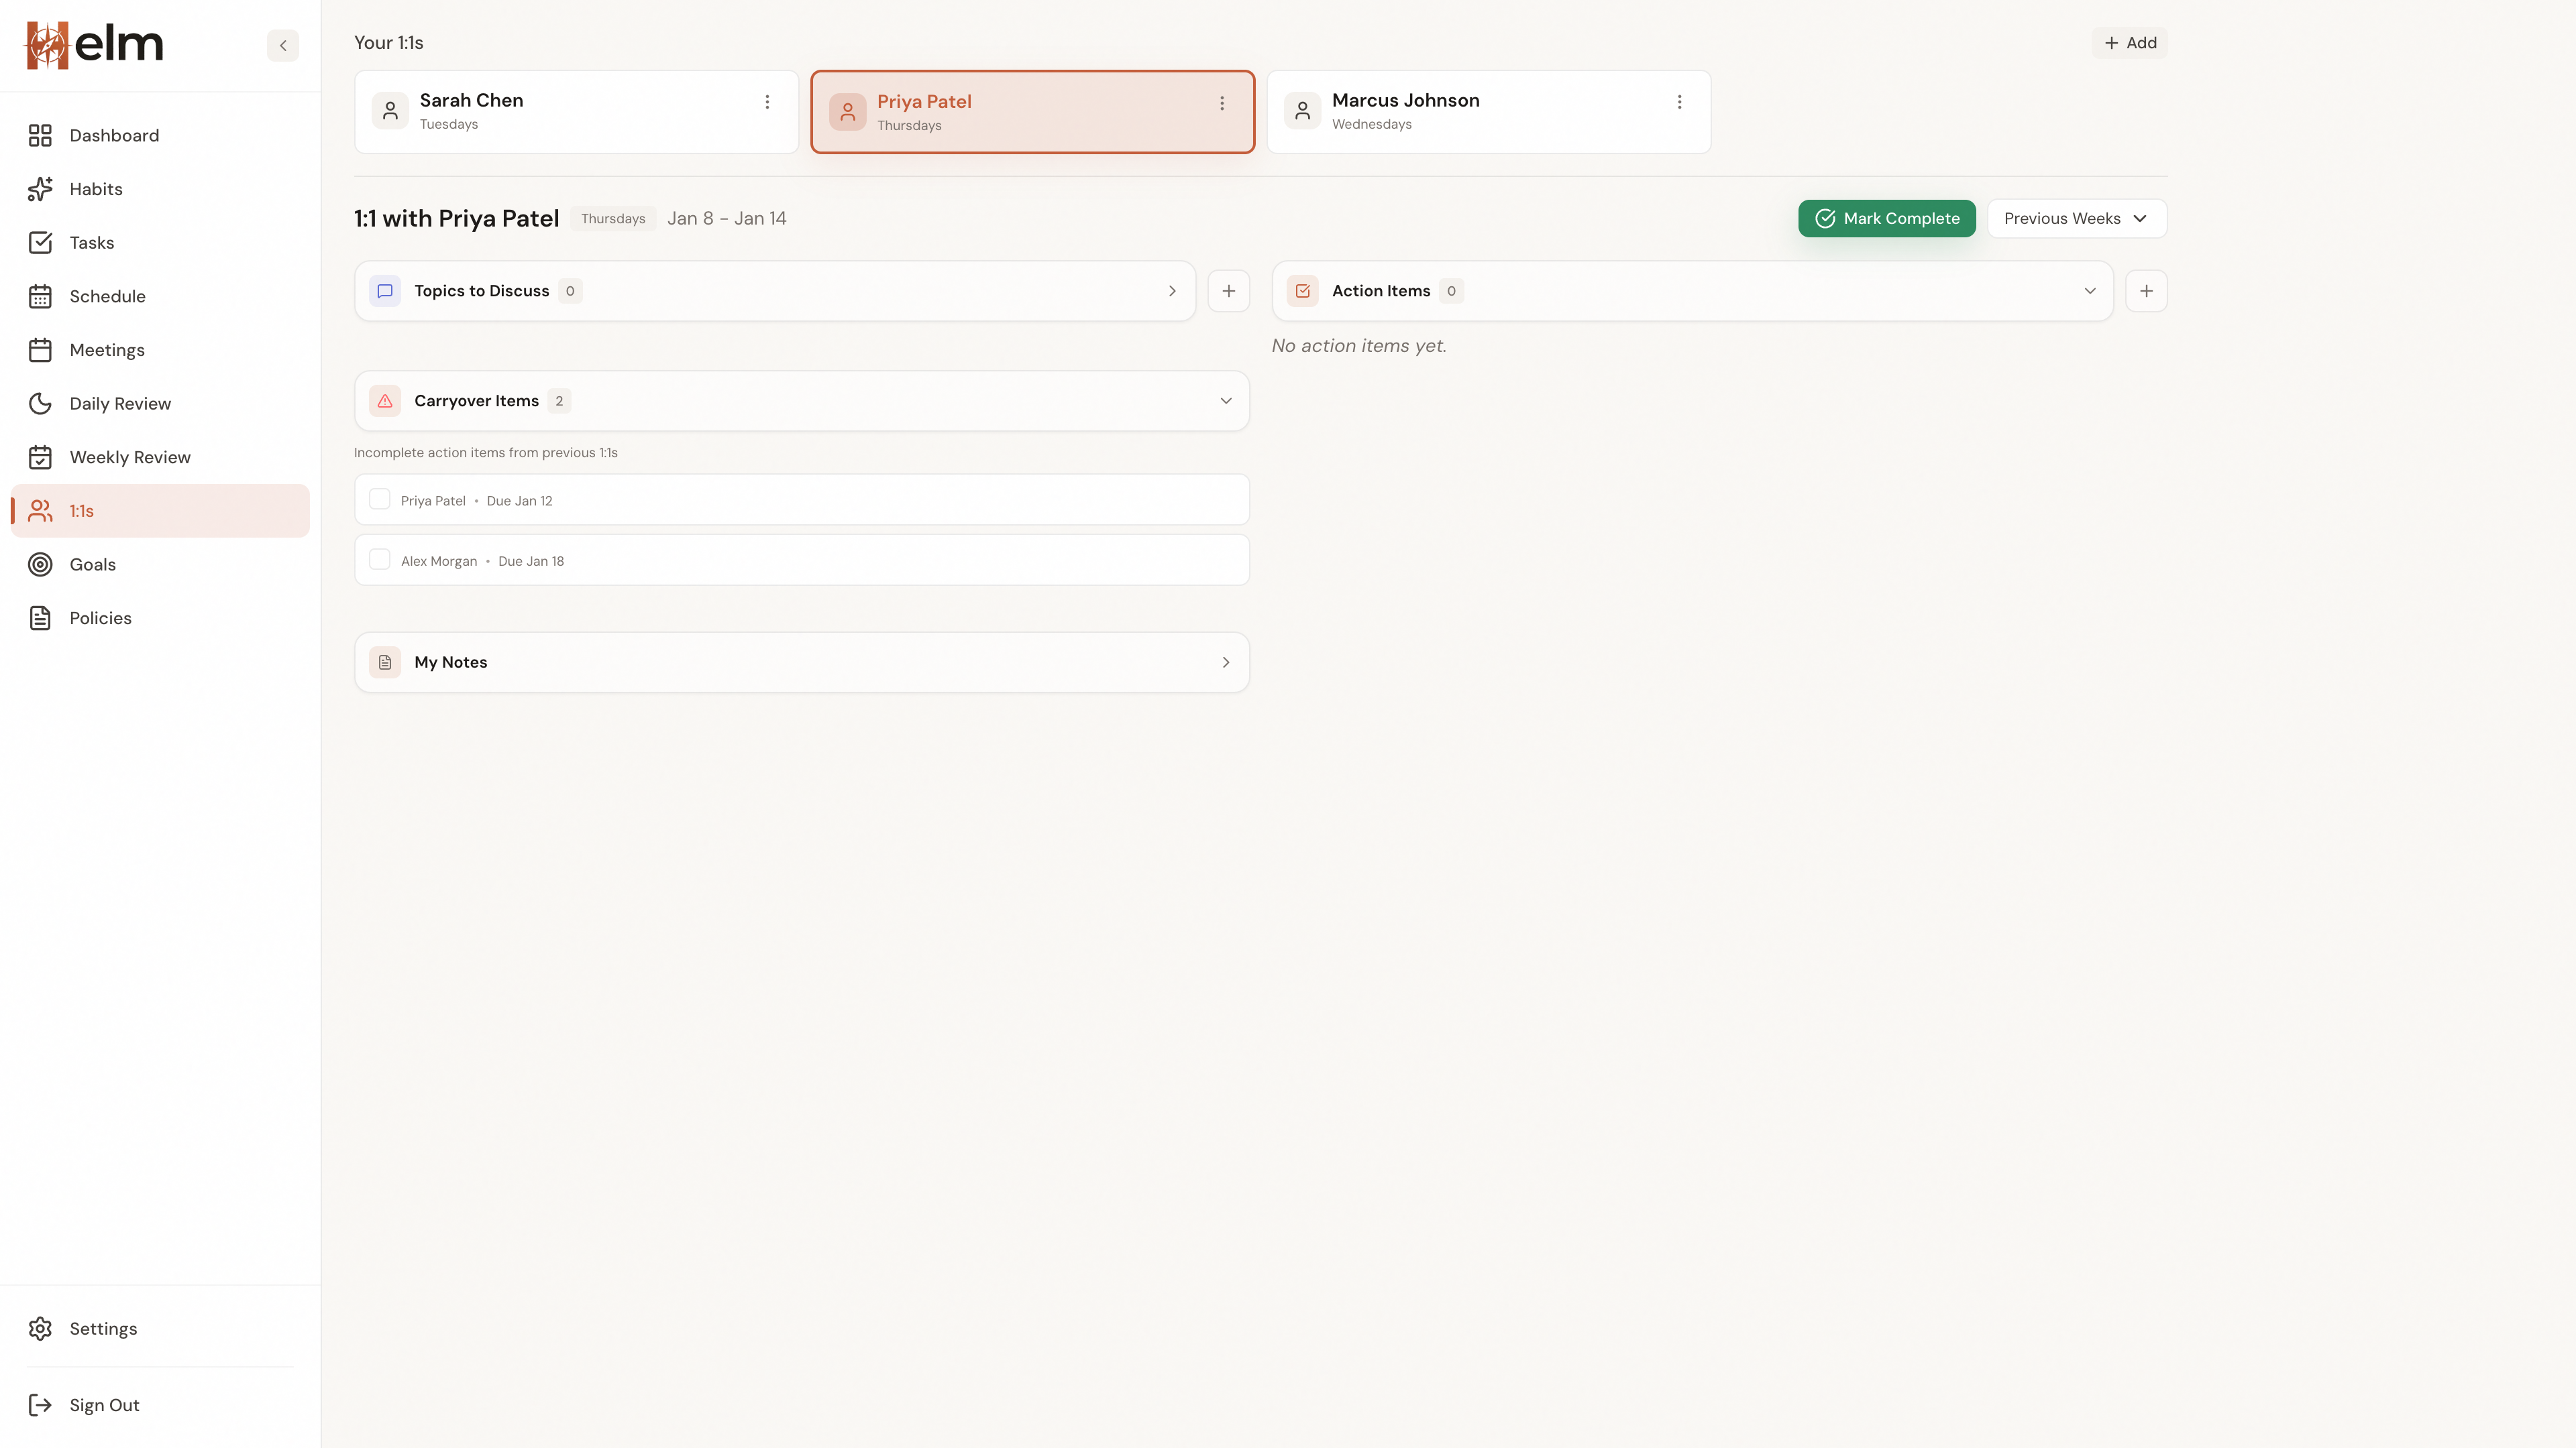Screen dimensions: 2576x1448
Task: Sign Out of the application
Action: [103, 1404]
